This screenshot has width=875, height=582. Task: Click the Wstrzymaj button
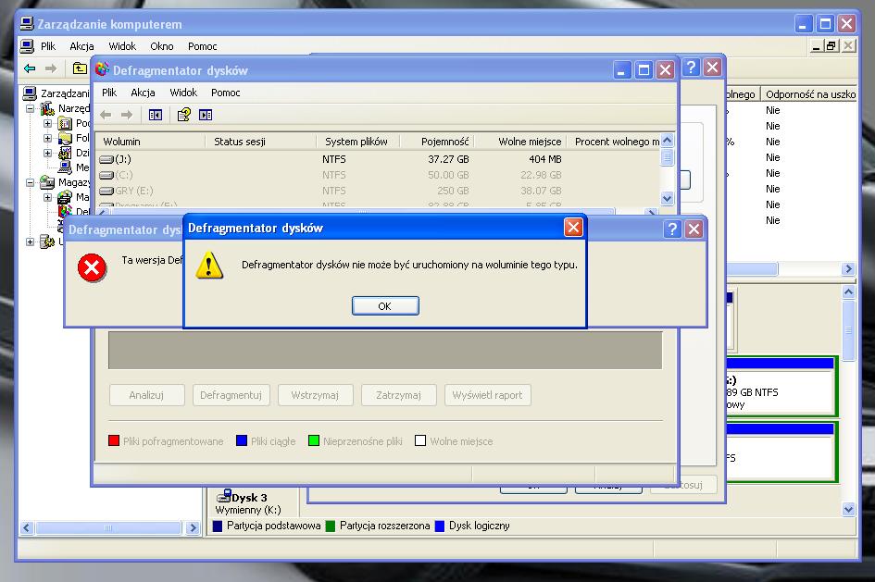click(316, 395)
